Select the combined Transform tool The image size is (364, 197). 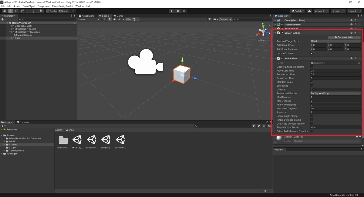[x=35, y=11]
